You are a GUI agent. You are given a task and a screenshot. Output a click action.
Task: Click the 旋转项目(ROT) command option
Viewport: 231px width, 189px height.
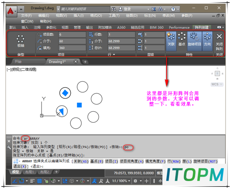[205, 162]
